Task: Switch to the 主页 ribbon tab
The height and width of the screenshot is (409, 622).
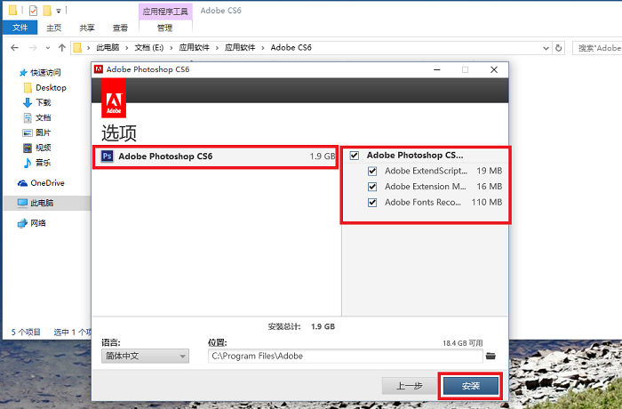Action: (54, 28)
